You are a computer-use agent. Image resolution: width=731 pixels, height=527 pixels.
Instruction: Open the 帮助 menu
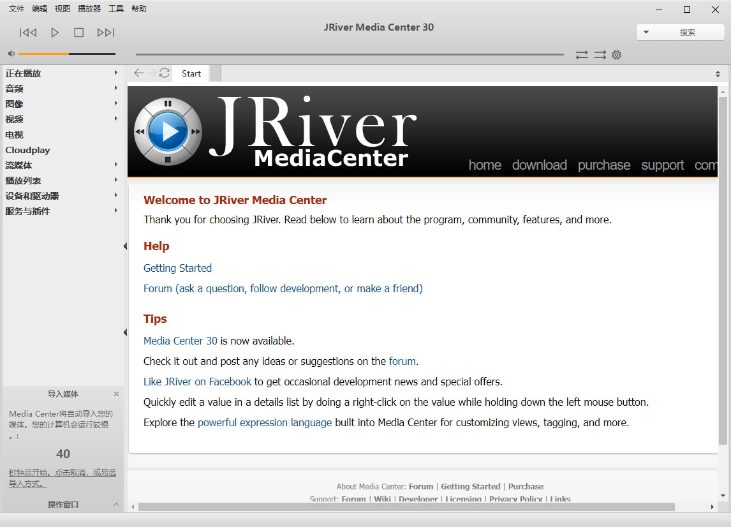click(x=139, y=9)
